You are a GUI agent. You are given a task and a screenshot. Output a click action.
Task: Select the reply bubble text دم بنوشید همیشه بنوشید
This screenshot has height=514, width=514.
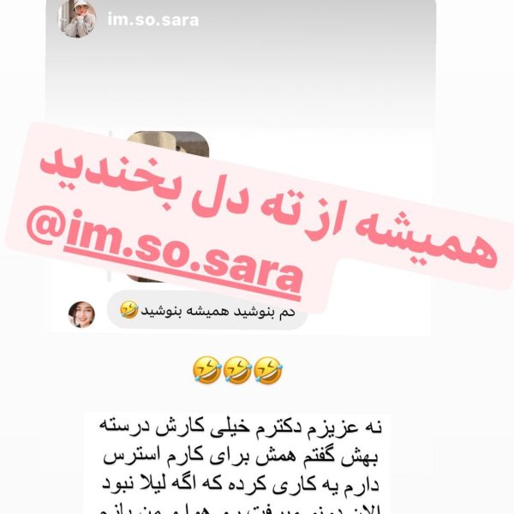[218, 312]
